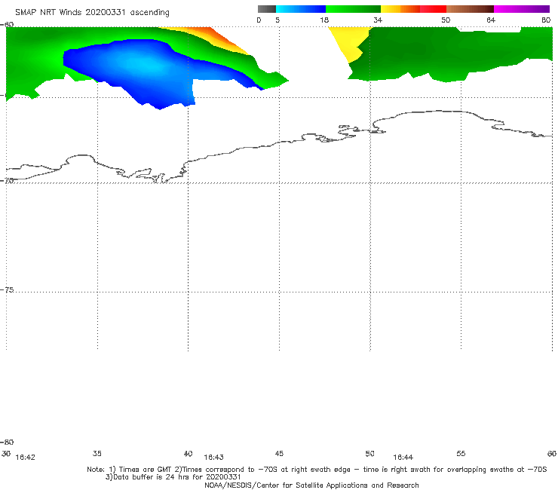The height and width of the screenshot is (490, 558).
Task: Click the swath time '16:42'
Action: click(x=26, y=458)
